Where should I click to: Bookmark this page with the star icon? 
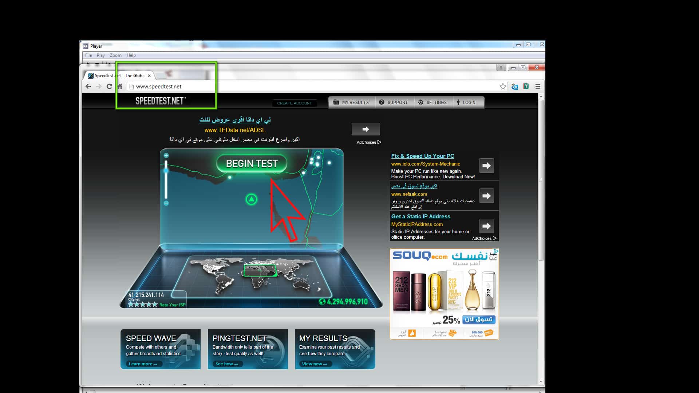(x=503, y=87)
